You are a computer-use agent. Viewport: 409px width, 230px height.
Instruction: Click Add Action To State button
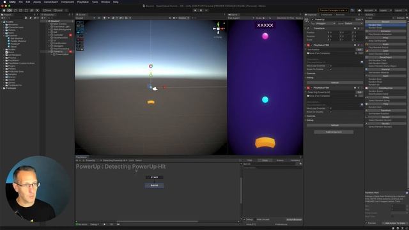395,223
